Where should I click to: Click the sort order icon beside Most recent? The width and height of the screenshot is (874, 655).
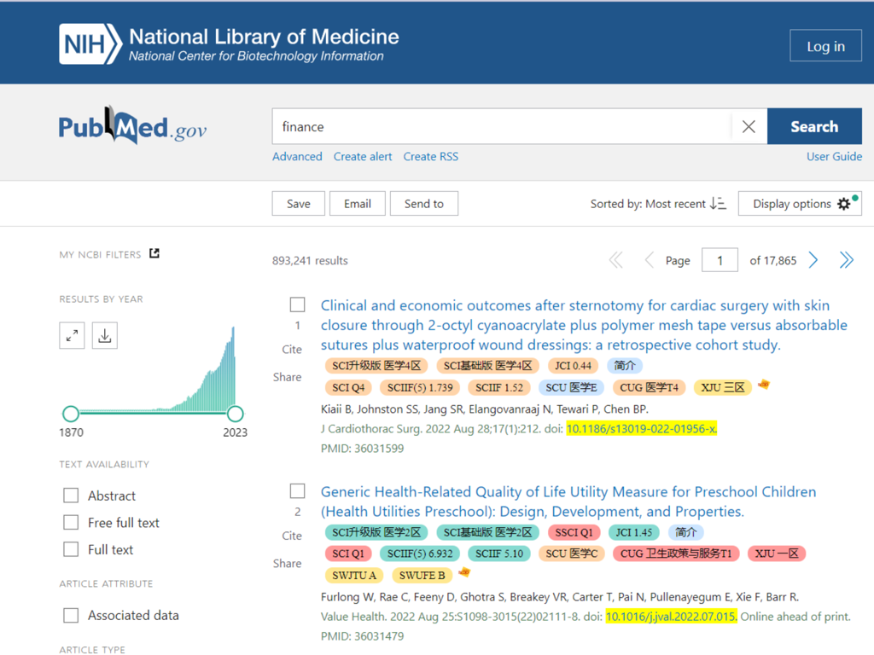[x=718, y=204]
